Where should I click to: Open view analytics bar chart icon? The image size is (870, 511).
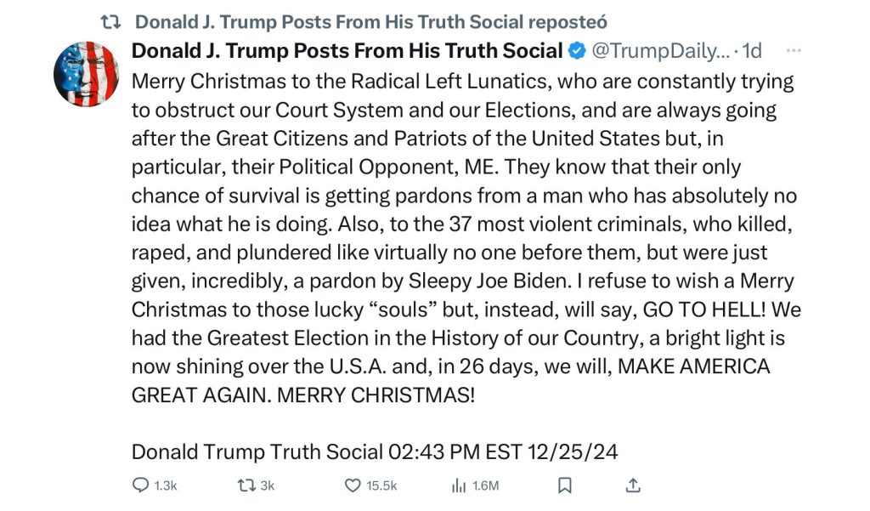click(459, 485)
